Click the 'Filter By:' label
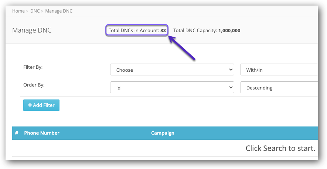This screenshot has height=169, width=327. point(33,67)
